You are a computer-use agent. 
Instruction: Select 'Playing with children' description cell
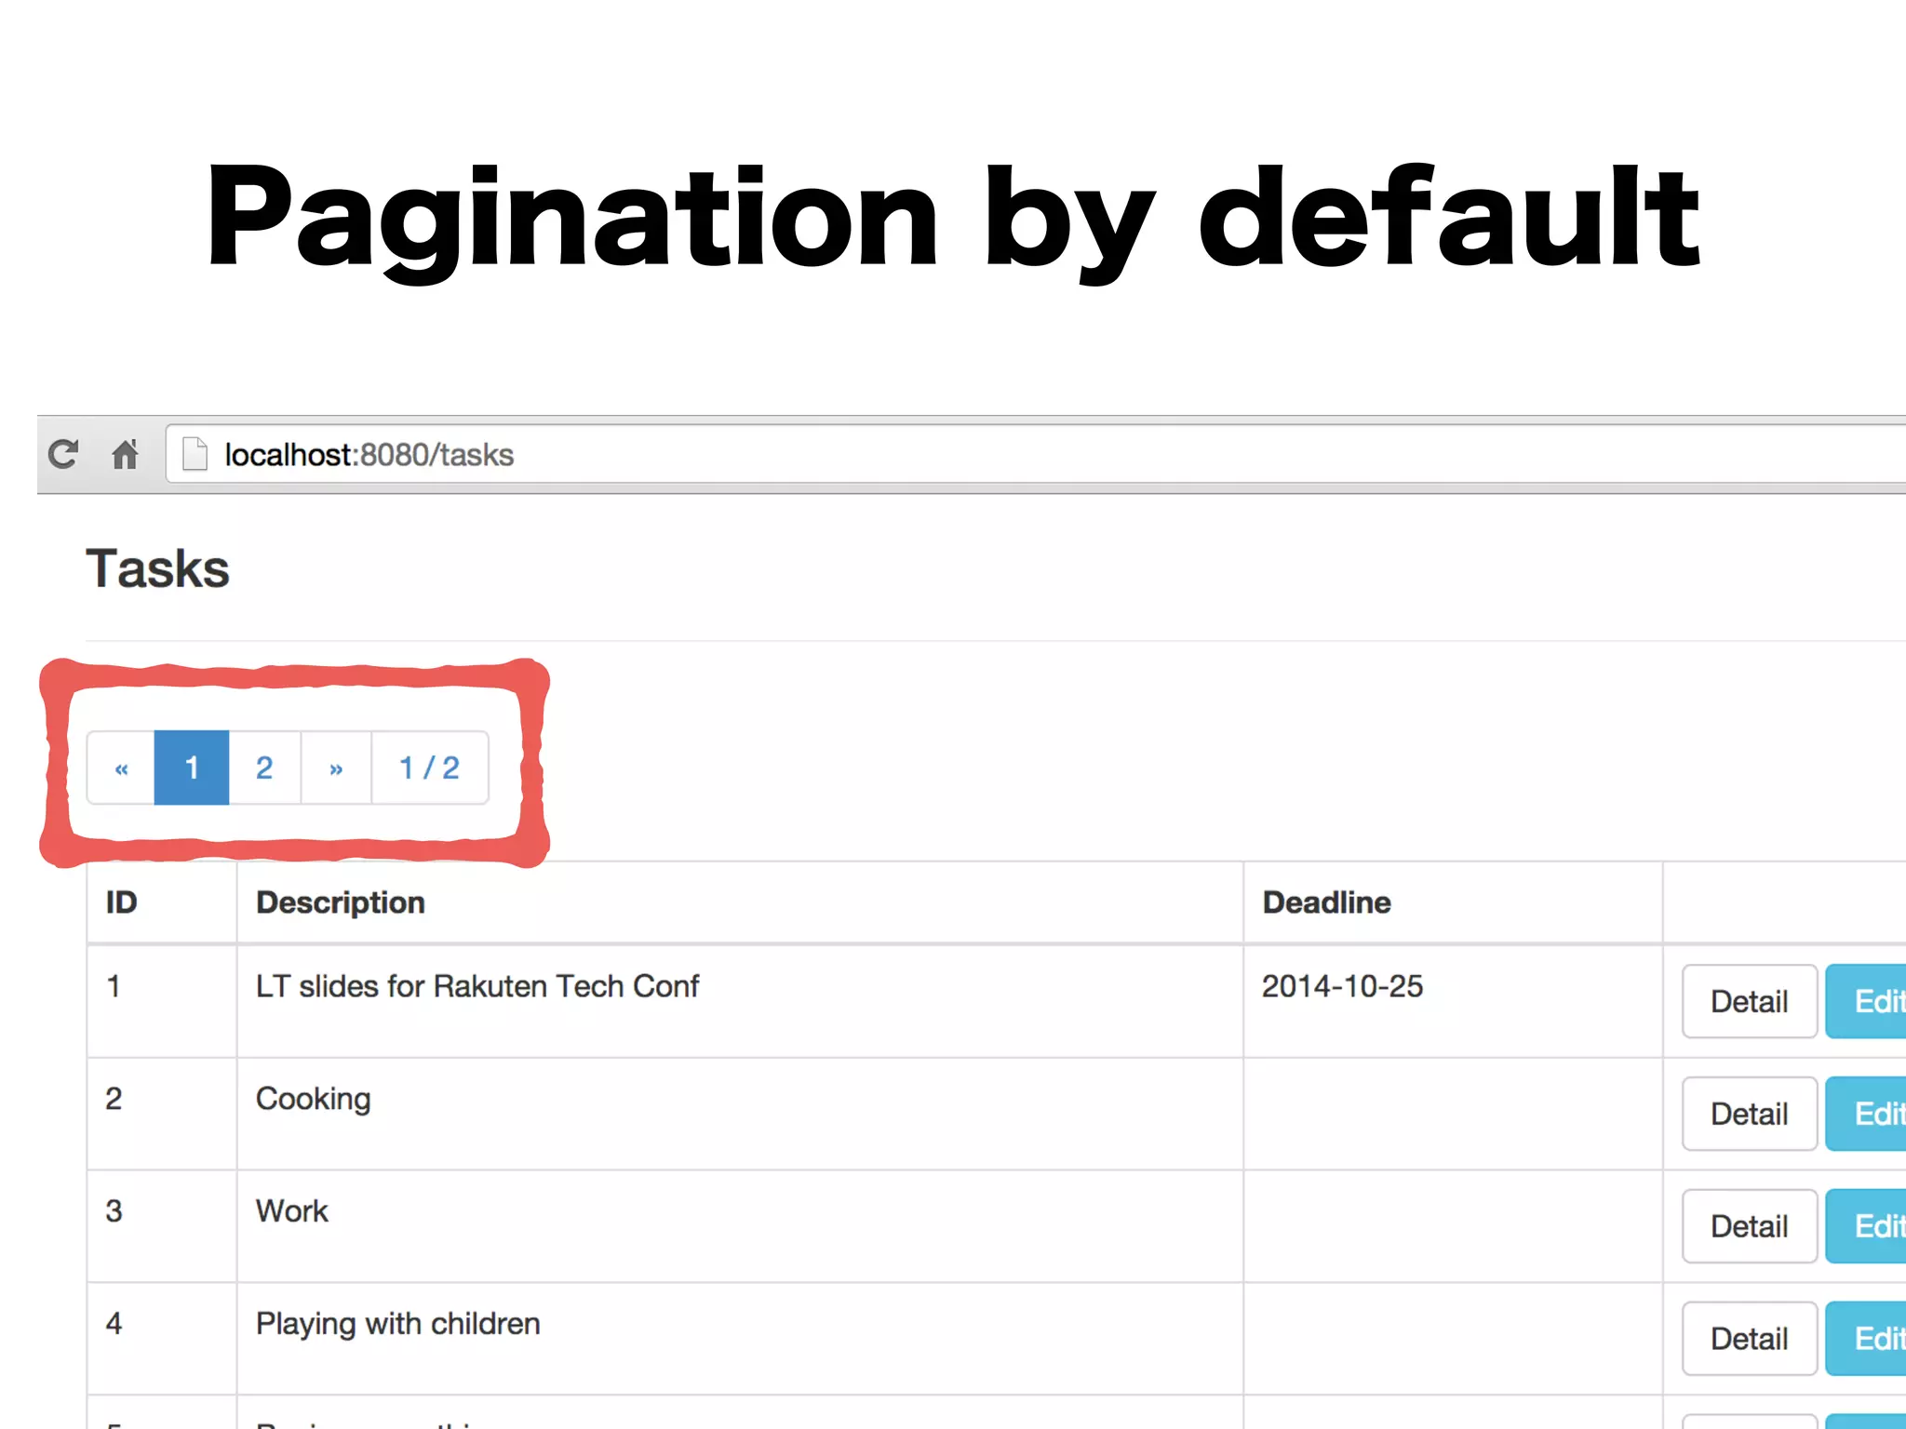pyautogui.click(x=740, y=1339)
